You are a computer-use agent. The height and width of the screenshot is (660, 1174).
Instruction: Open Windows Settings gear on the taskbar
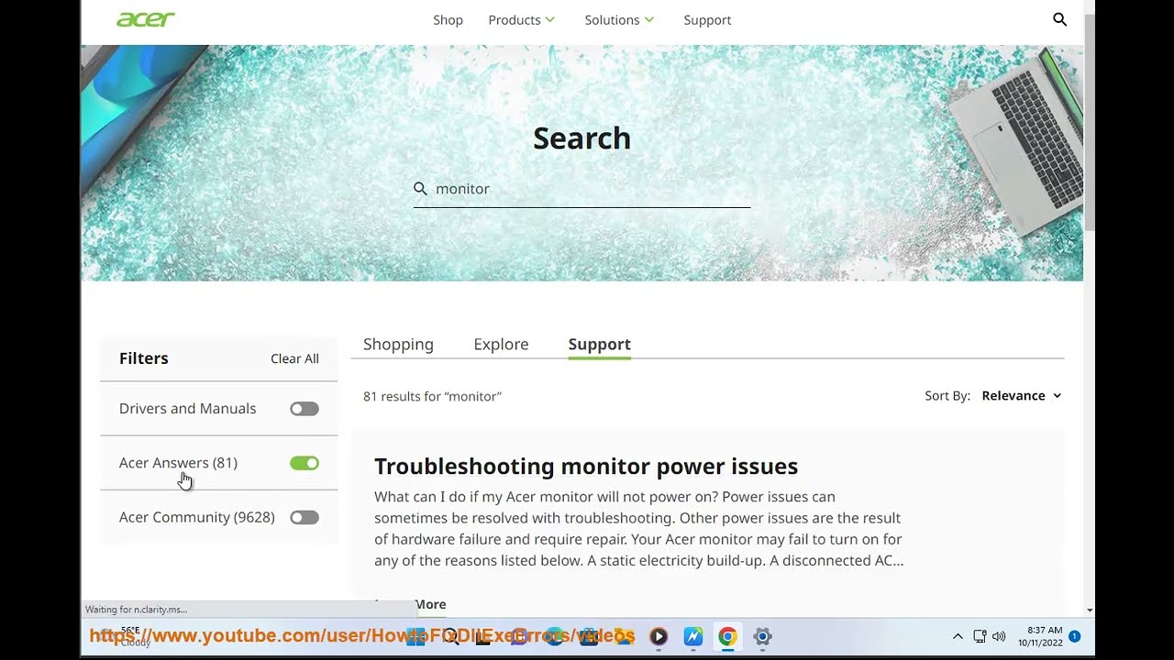(762, 636)
